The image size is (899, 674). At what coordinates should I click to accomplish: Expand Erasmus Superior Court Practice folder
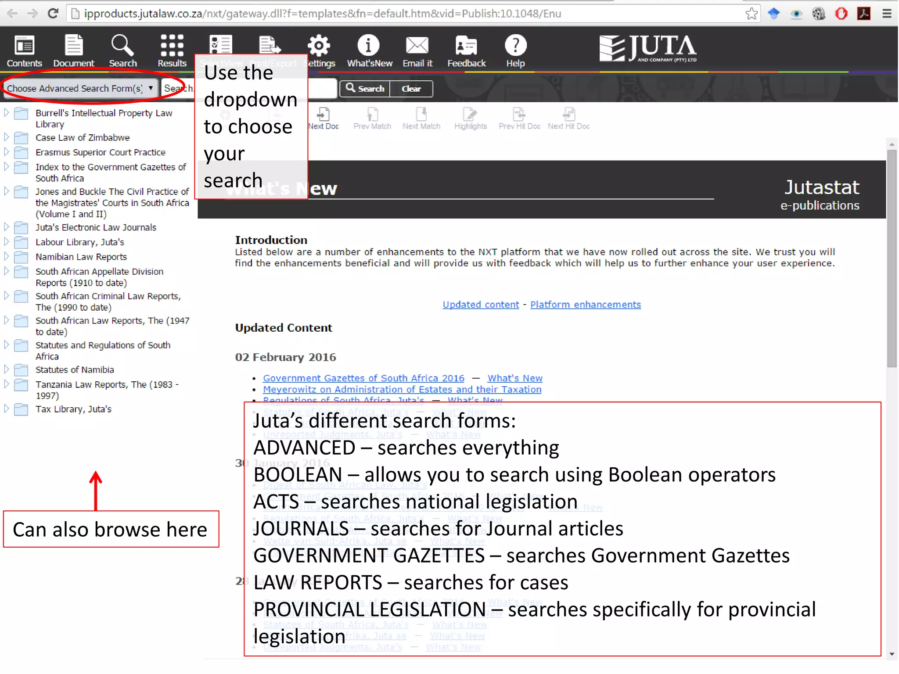(6, 152)
